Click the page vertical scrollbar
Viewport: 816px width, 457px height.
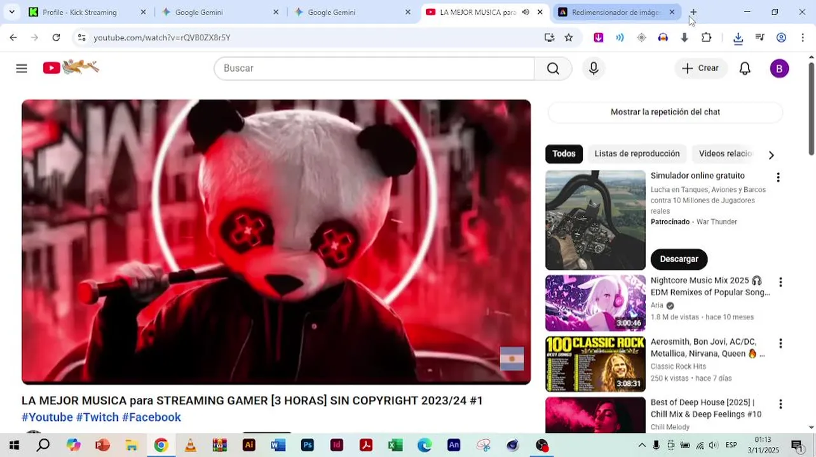[x=812, y=108]
